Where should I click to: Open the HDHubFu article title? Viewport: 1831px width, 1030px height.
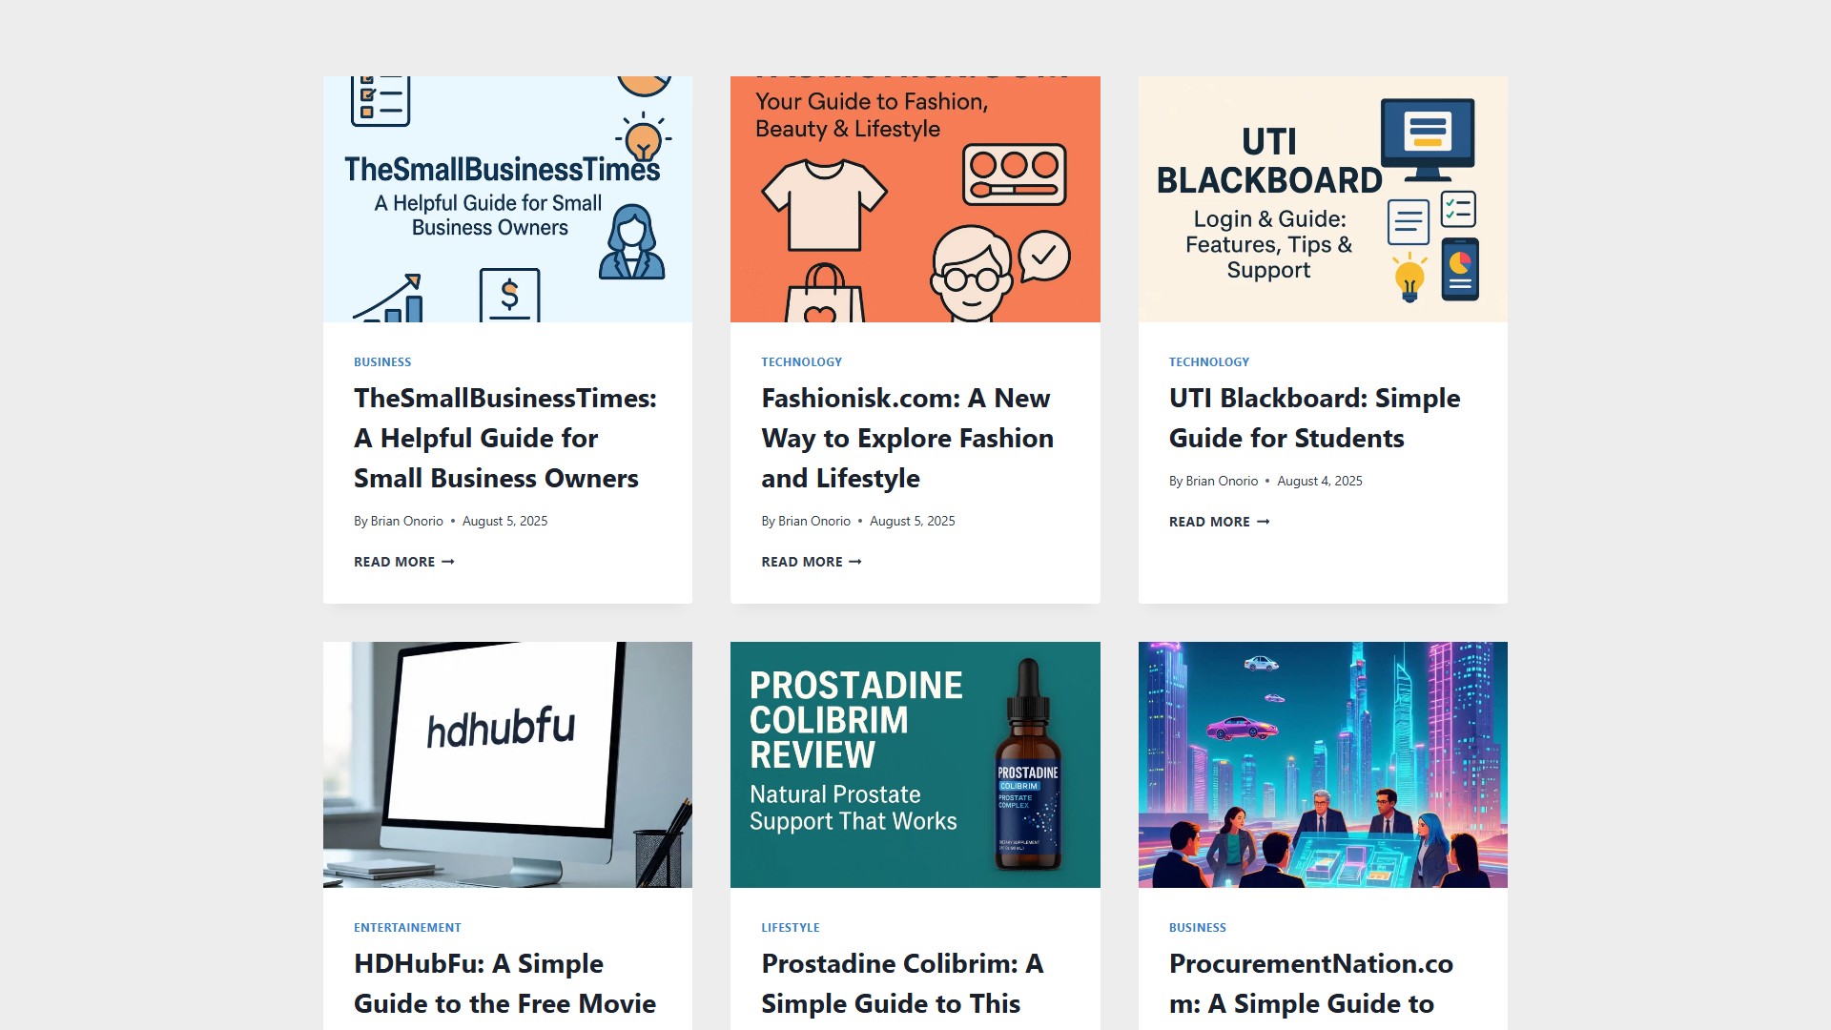pyautogui.click(x=505, y=984)
